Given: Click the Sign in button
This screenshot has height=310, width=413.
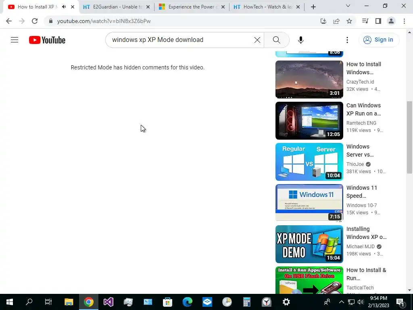Looking at the screenshot, I should point(379,40).
